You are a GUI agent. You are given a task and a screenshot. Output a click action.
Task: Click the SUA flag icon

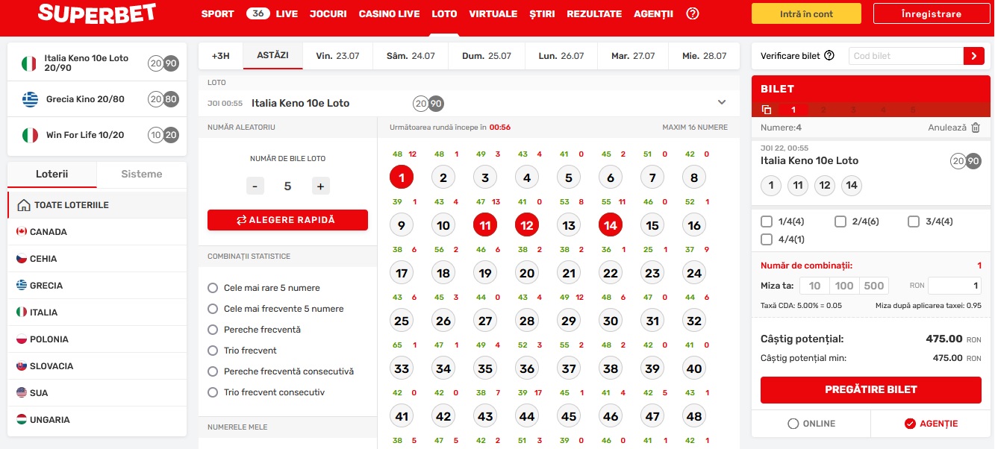point(22,393)
